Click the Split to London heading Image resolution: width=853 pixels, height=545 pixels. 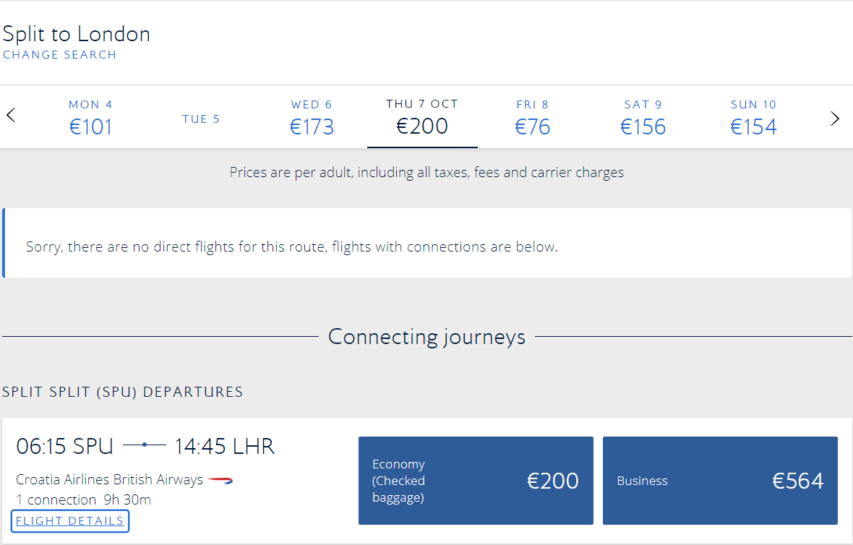coord(77,34)
